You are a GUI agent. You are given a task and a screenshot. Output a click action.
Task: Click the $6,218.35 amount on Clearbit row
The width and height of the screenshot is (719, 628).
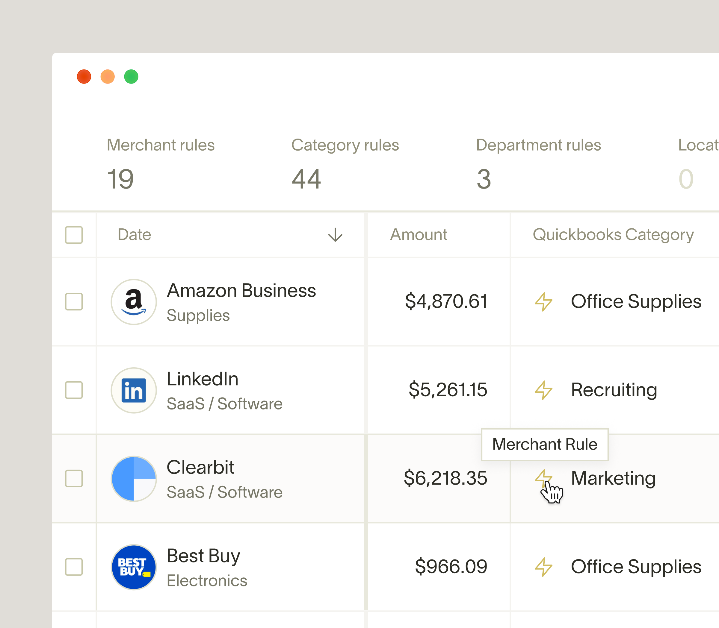point(446,478)
